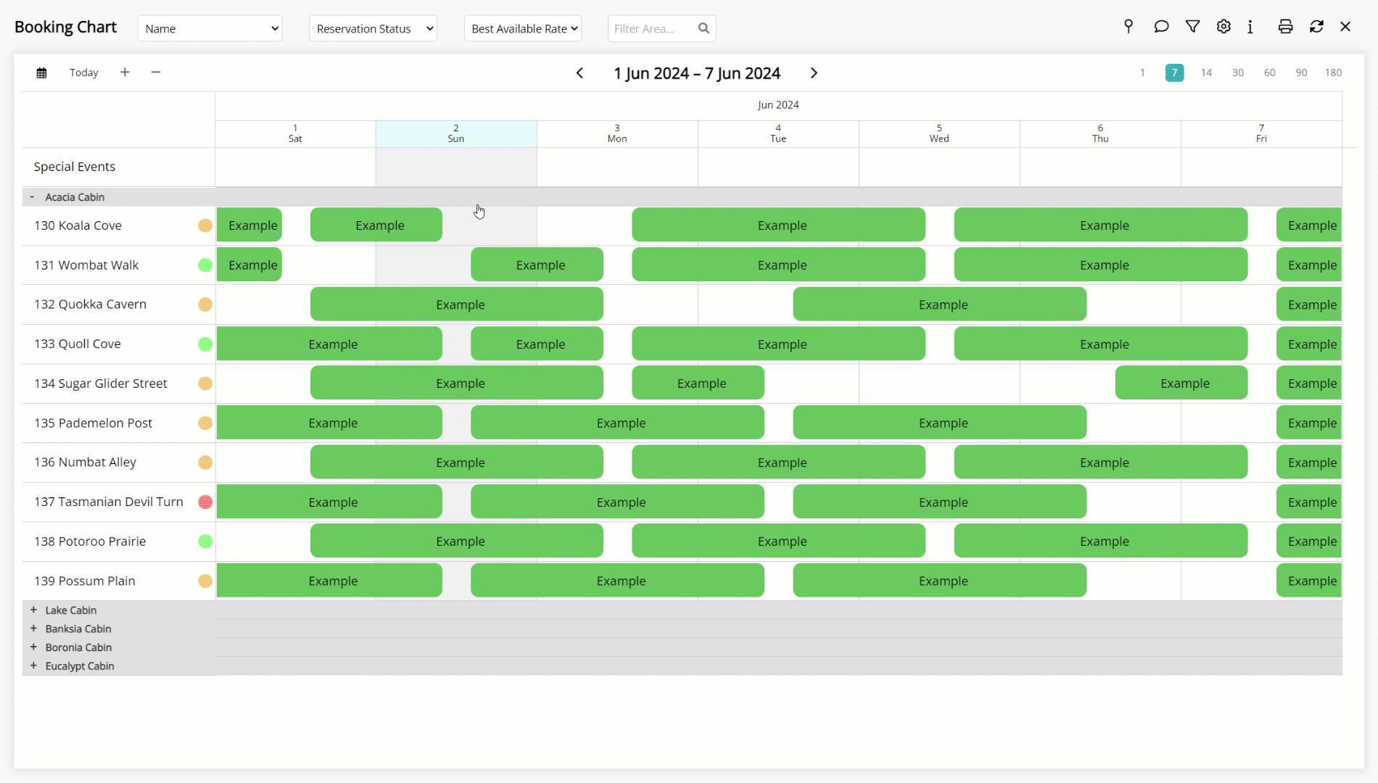Viewport: 1378px width, 783px height.
Task: Select the 2 Sun date column header
Action: pos(456,133)
